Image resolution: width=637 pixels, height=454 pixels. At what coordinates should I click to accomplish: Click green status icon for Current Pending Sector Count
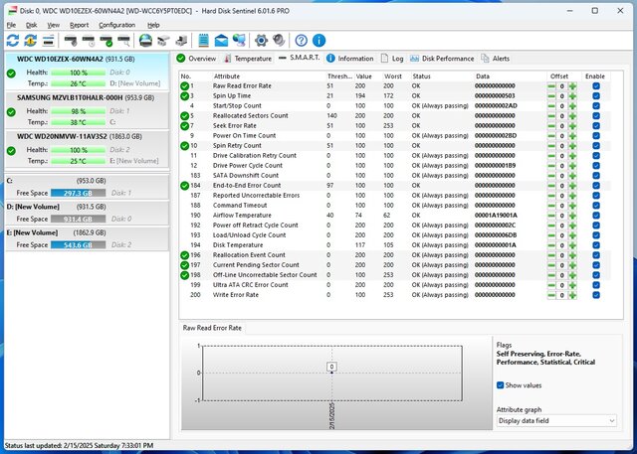tap(185, 265)
